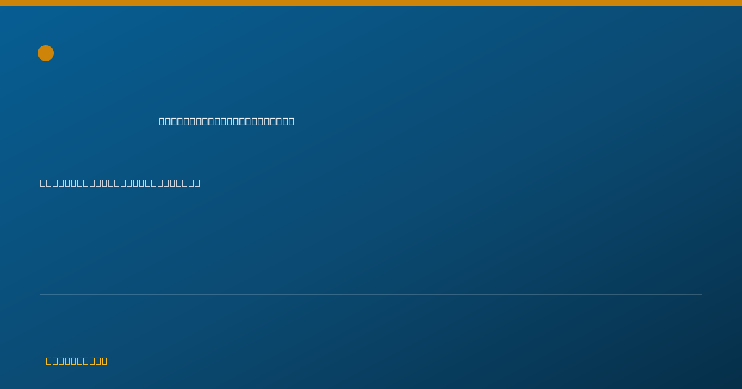This screenshot has height=389, width=742.
Task: Click the orange bar across the top
Action: [x=371, y=3]
